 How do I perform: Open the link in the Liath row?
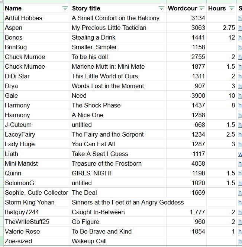240,154
